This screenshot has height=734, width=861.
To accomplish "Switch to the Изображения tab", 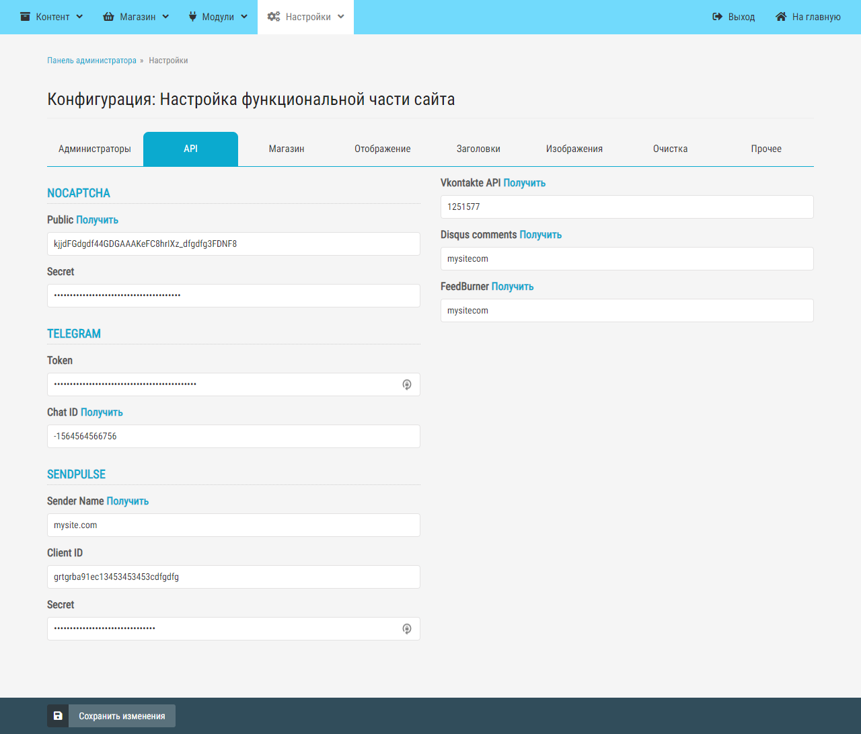I will 574,149.
